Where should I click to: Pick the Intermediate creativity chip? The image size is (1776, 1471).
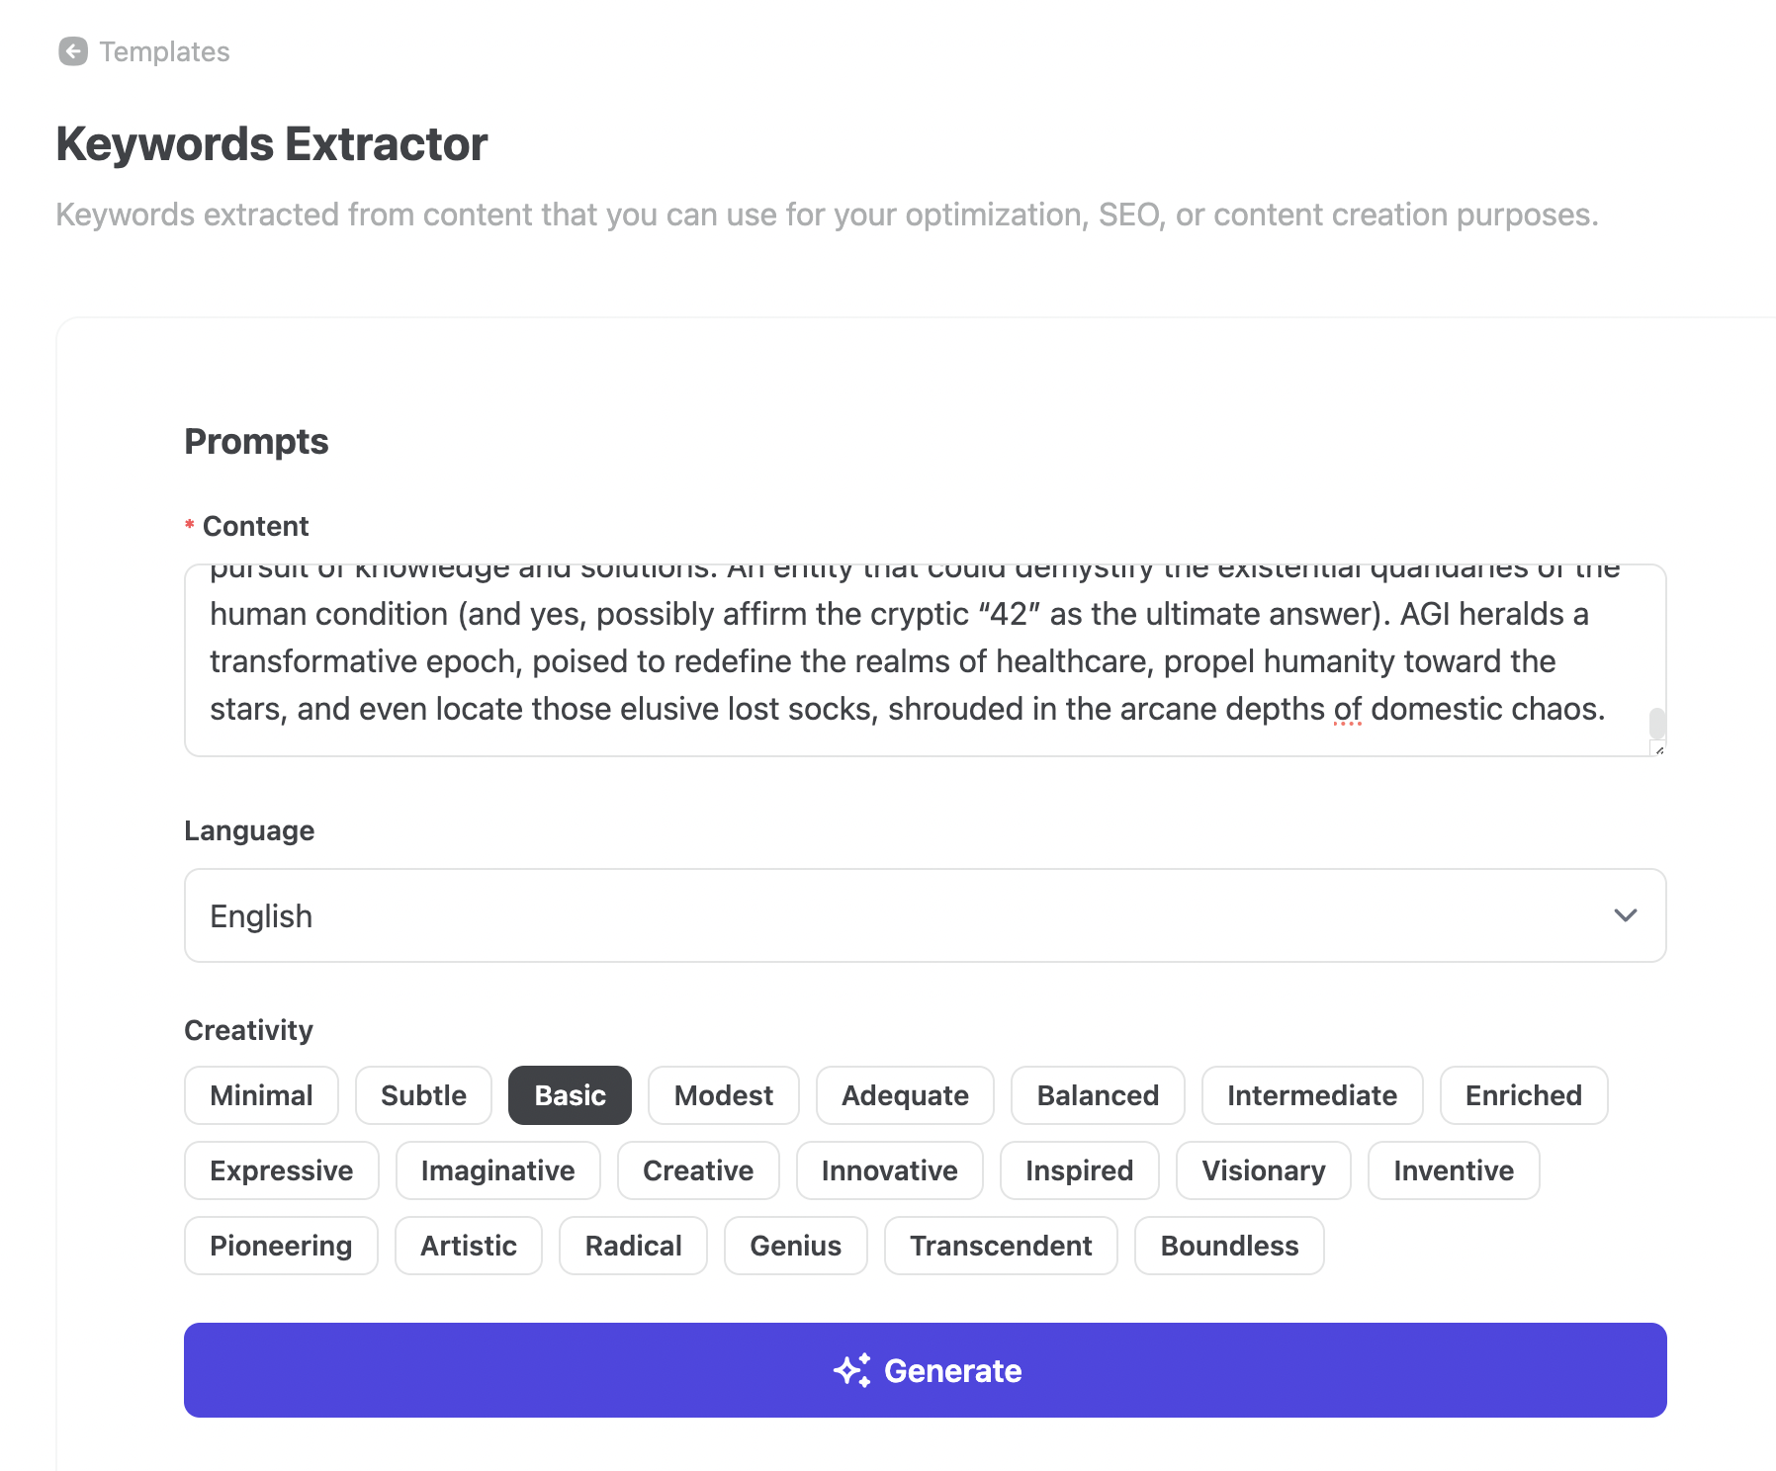click(x=1311, y=1095)
